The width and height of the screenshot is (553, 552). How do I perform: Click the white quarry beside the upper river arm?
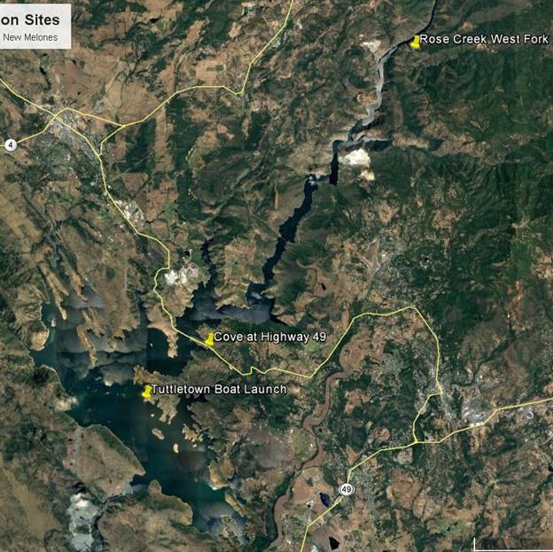(x=355, y=158)
